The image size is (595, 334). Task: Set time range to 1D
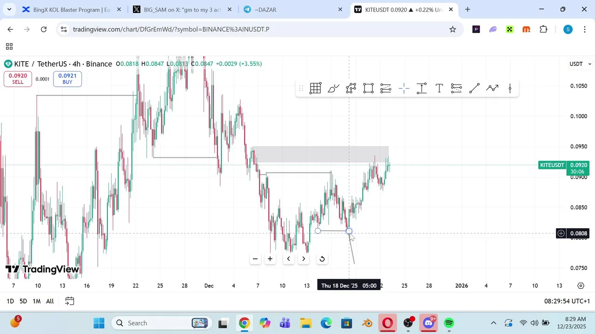point(10,301)
